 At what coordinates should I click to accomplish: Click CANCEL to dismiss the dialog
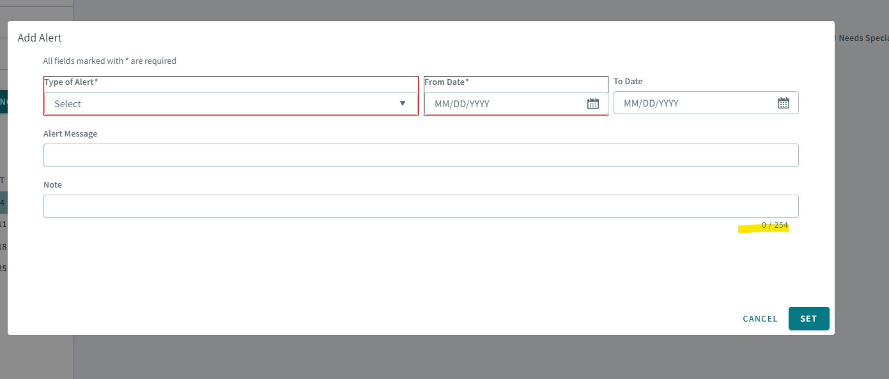point(760,318)
